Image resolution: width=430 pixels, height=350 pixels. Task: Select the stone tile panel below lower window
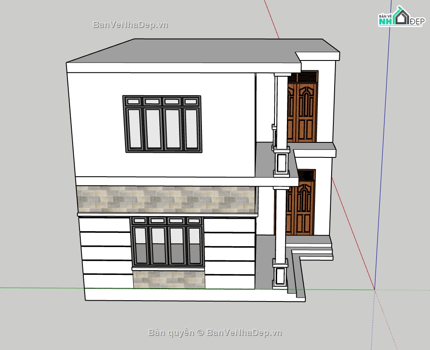pyautogui.click(x=168, y=279)
